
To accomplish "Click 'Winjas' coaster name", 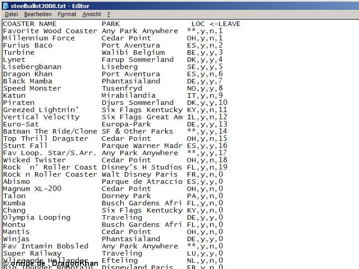I will point(17,239).
